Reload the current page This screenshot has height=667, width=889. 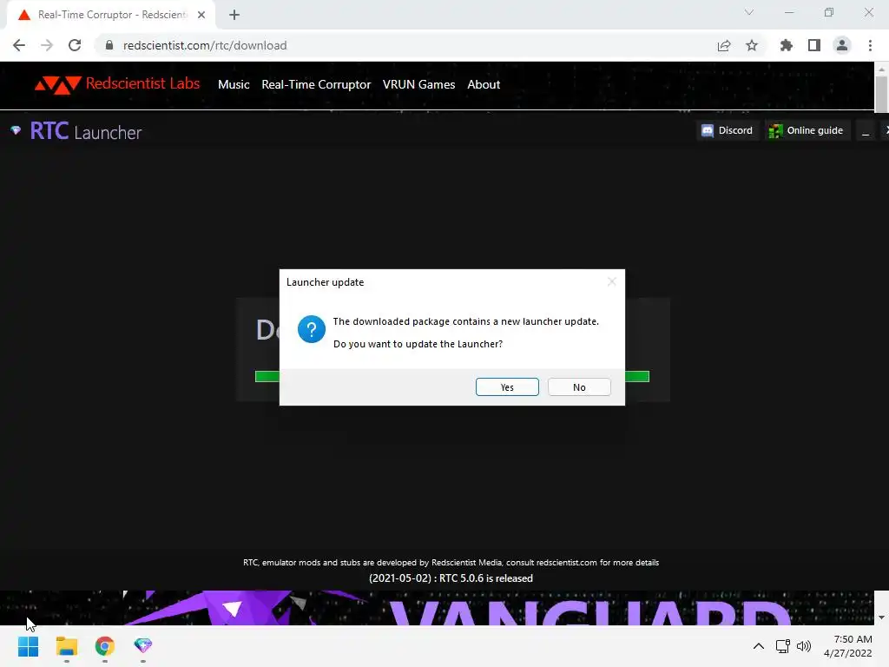(x=75, y=45)
